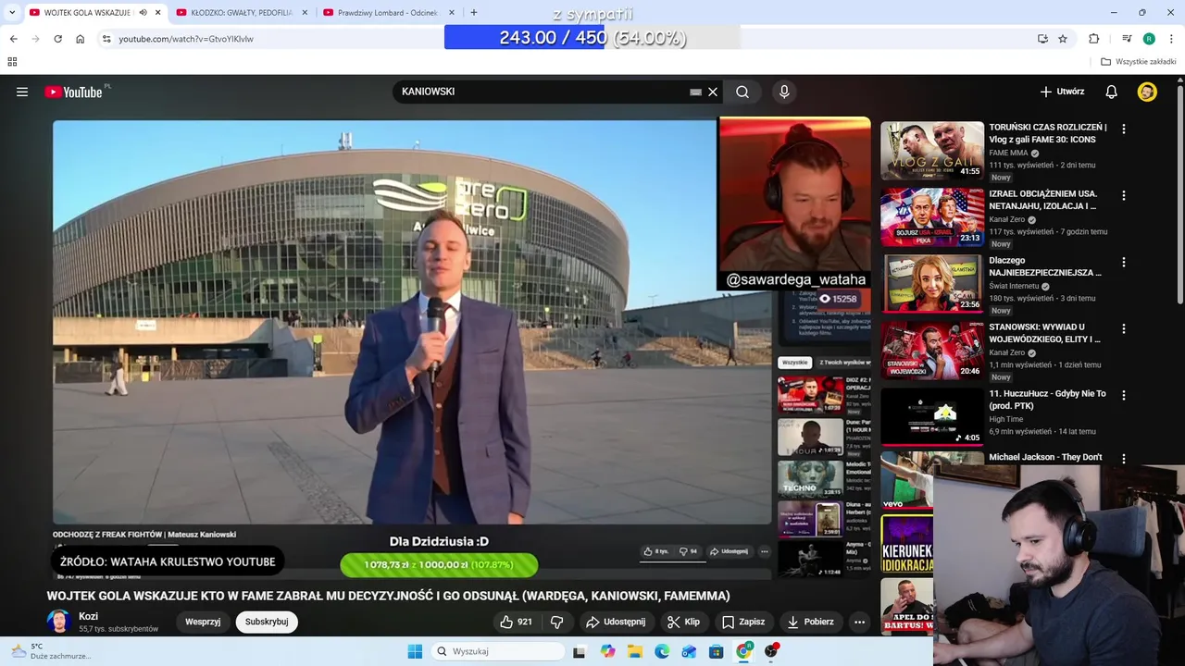Play the Dlaczego NAJNIEBEZPIECZNIEJSZA thumbnail
The height and width of the screenshot is (666, 1185).
932,284
